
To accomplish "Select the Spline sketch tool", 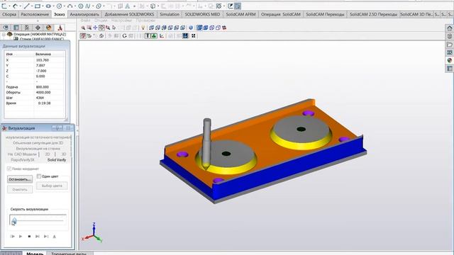I will (x=88, y=6).
